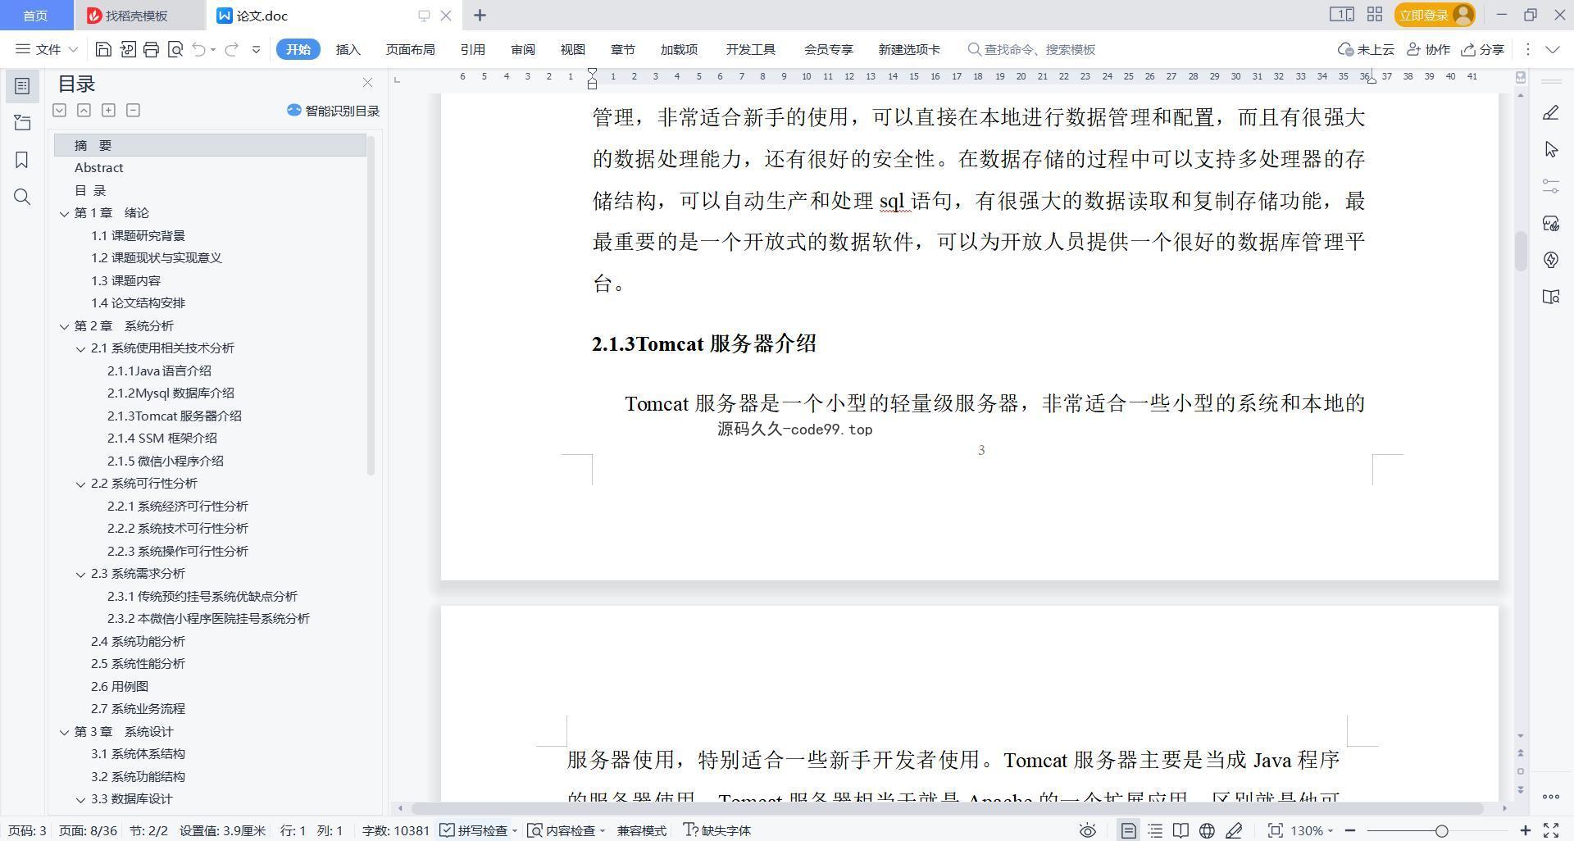Open a new tab with plus button
This screenshot has width=1574, height=841.
pos(480,15)
